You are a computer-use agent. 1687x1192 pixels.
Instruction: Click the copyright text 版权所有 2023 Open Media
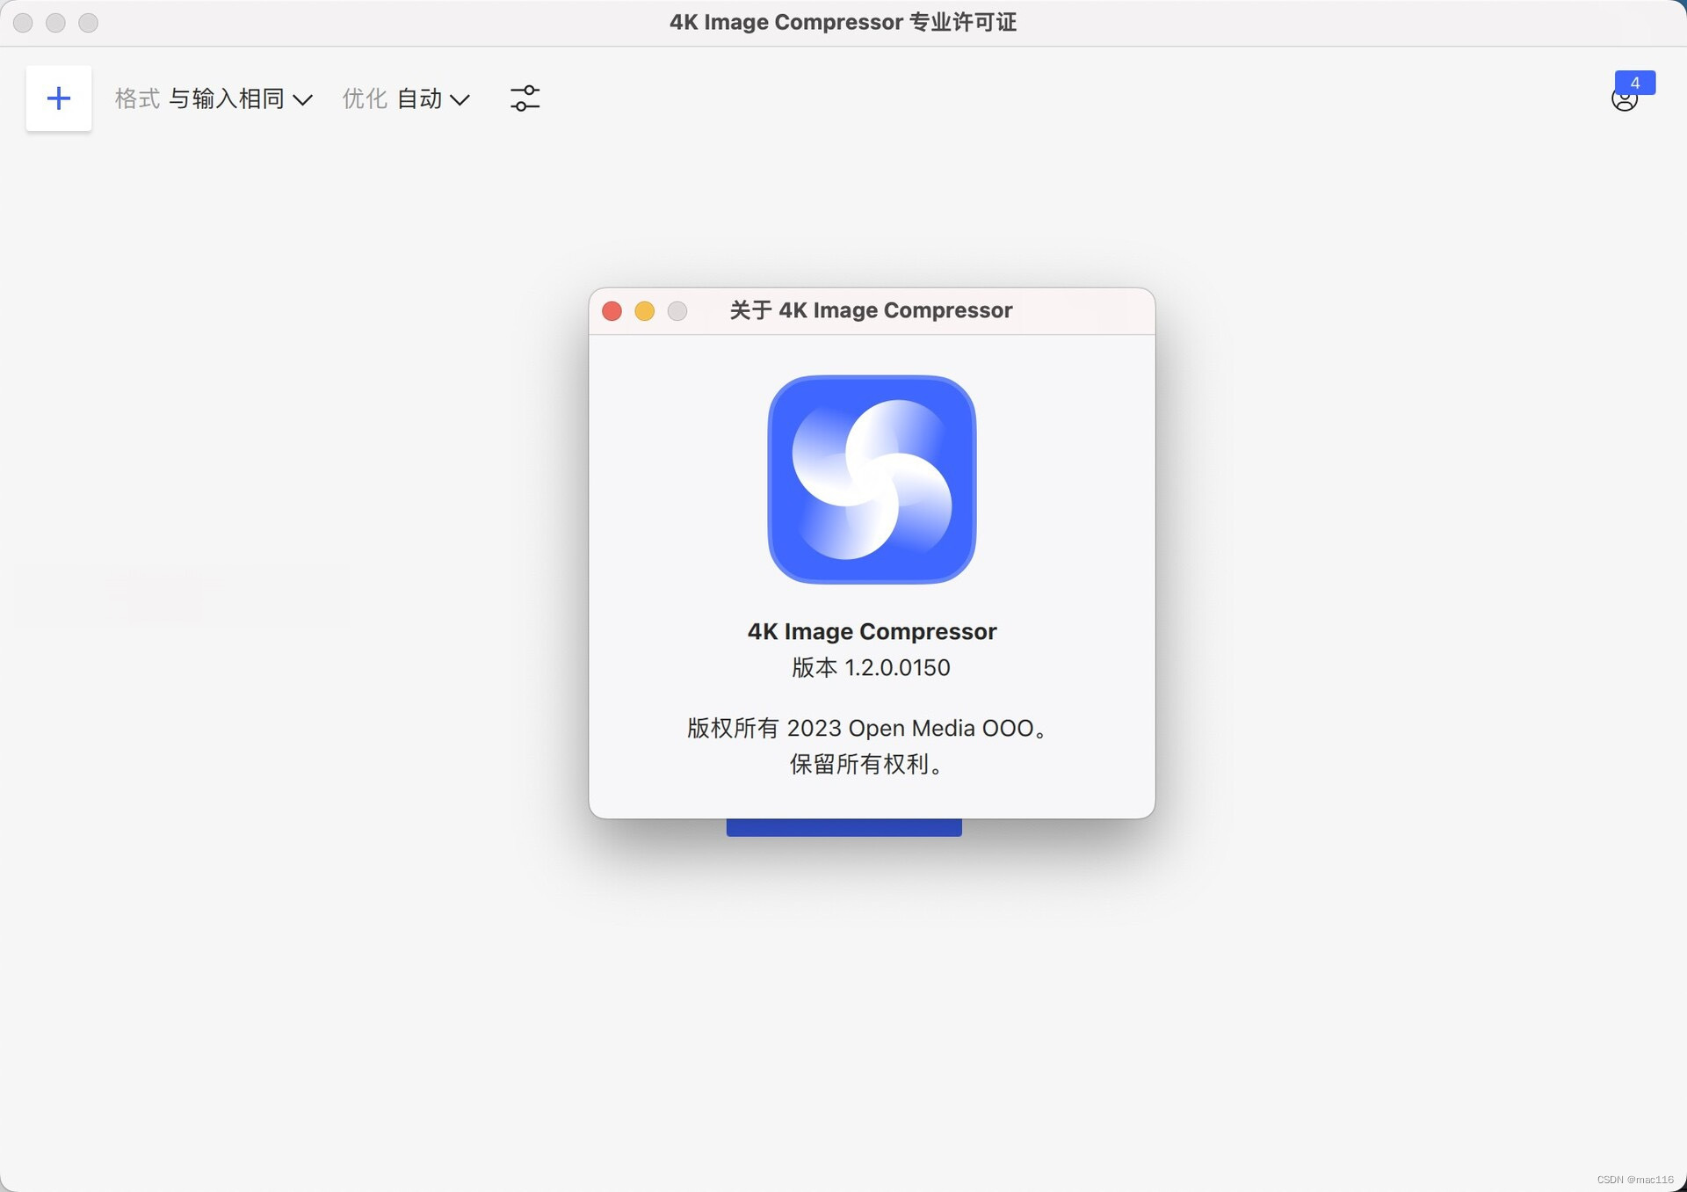[866, 729]
